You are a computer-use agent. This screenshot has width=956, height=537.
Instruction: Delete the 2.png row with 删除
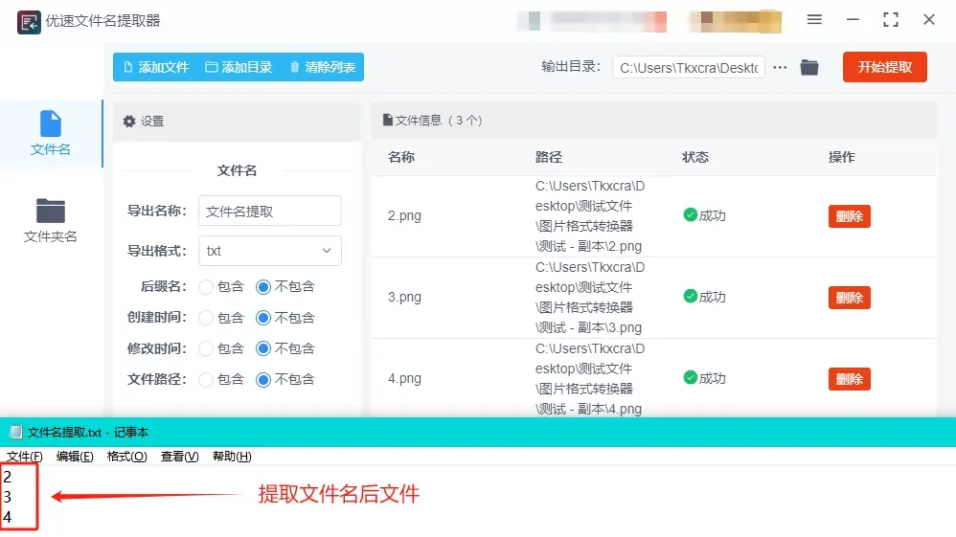click(849, 216)
